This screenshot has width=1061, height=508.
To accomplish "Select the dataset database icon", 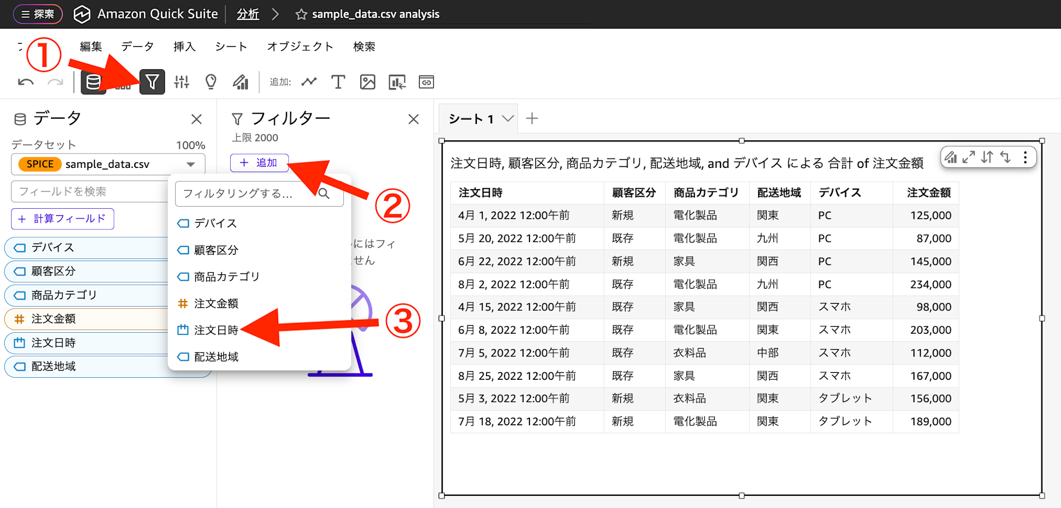I will click(93, 82).
